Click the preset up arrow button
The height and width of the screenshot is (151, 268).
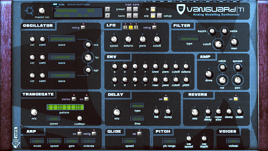click(x=107, y=9)
